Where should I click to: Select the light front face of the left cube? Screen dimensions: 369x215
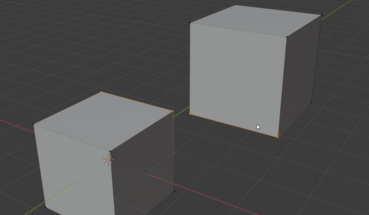(x=75, y=174)
